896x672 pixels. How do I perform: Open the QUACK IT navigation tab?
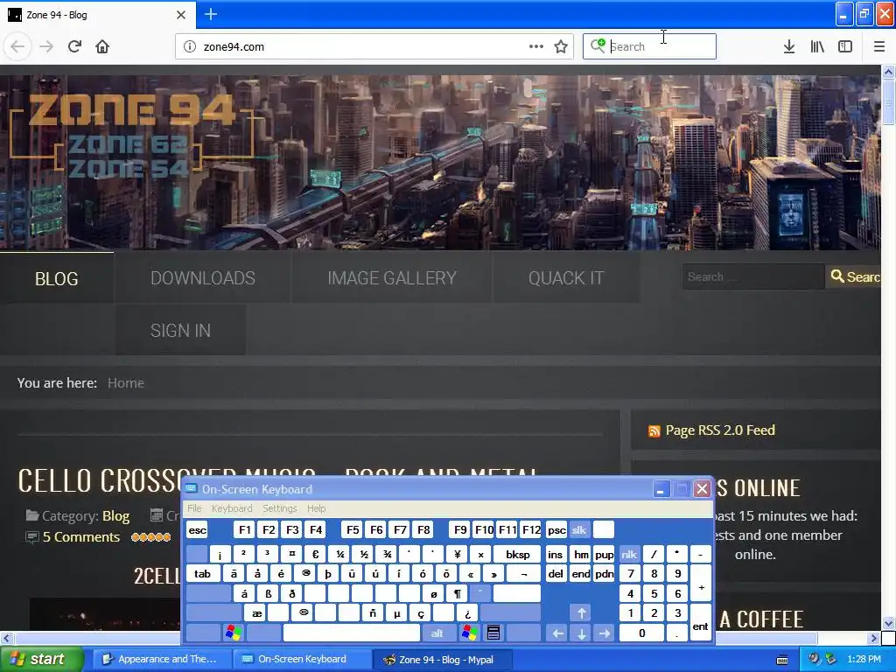coord(566,278)
